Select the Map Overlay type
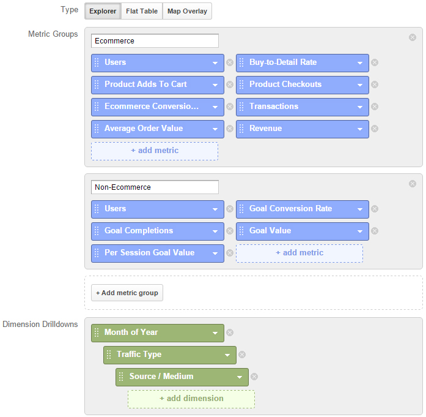Screen dimensions: 426x417 point(187,11)
